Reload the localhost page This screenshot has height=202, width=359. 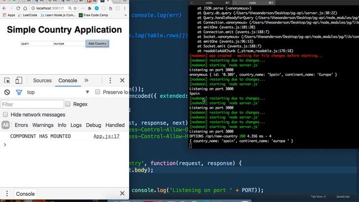pos(18,8)
